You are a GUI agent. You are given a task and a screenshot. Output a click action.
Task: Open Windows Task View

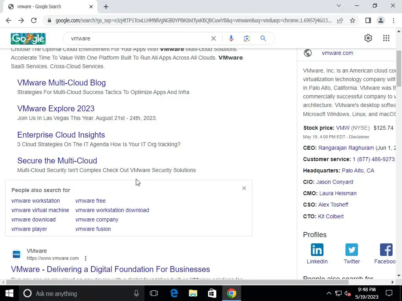point(154,293)
